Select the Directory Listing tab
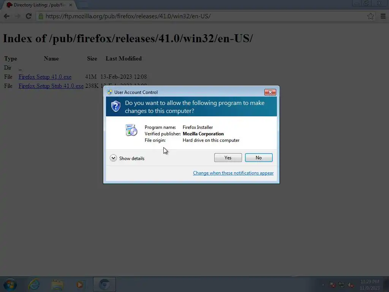The height and width of the screenshot is (292, 389). pos(40,5)
